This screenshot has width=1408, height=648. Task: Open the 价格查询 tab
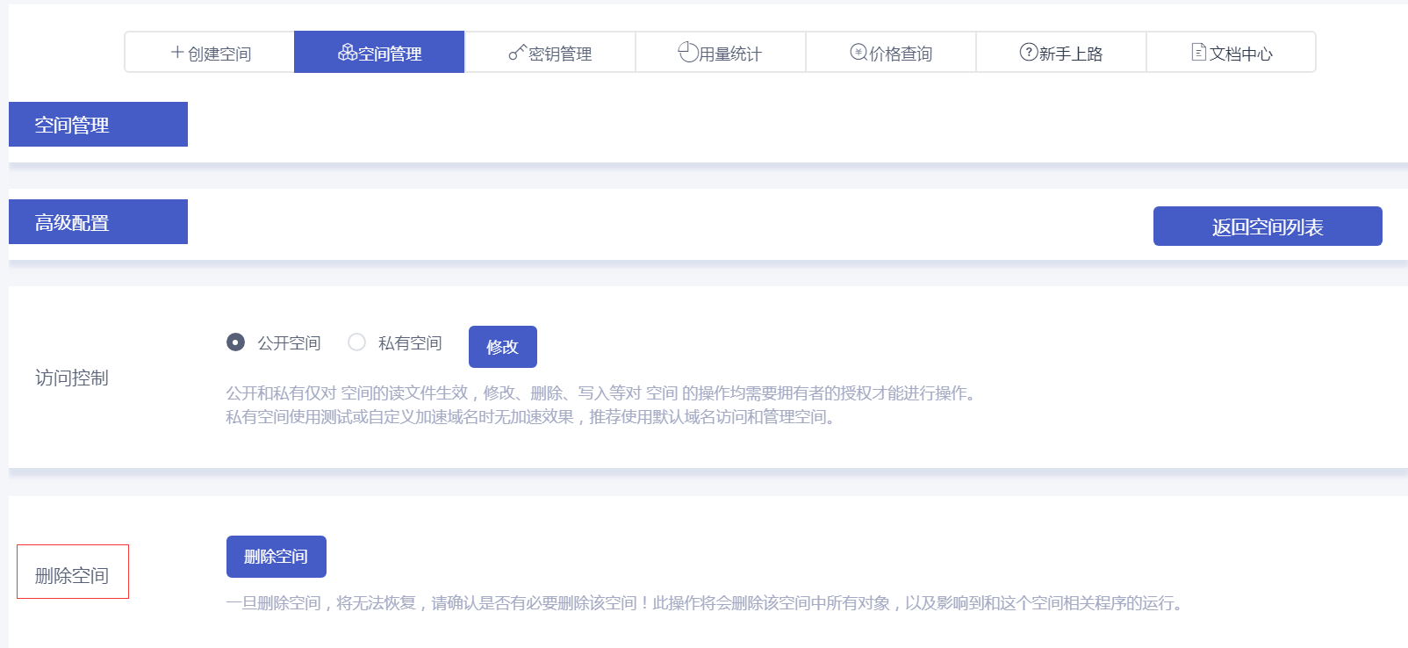click(x=891, y=52)
